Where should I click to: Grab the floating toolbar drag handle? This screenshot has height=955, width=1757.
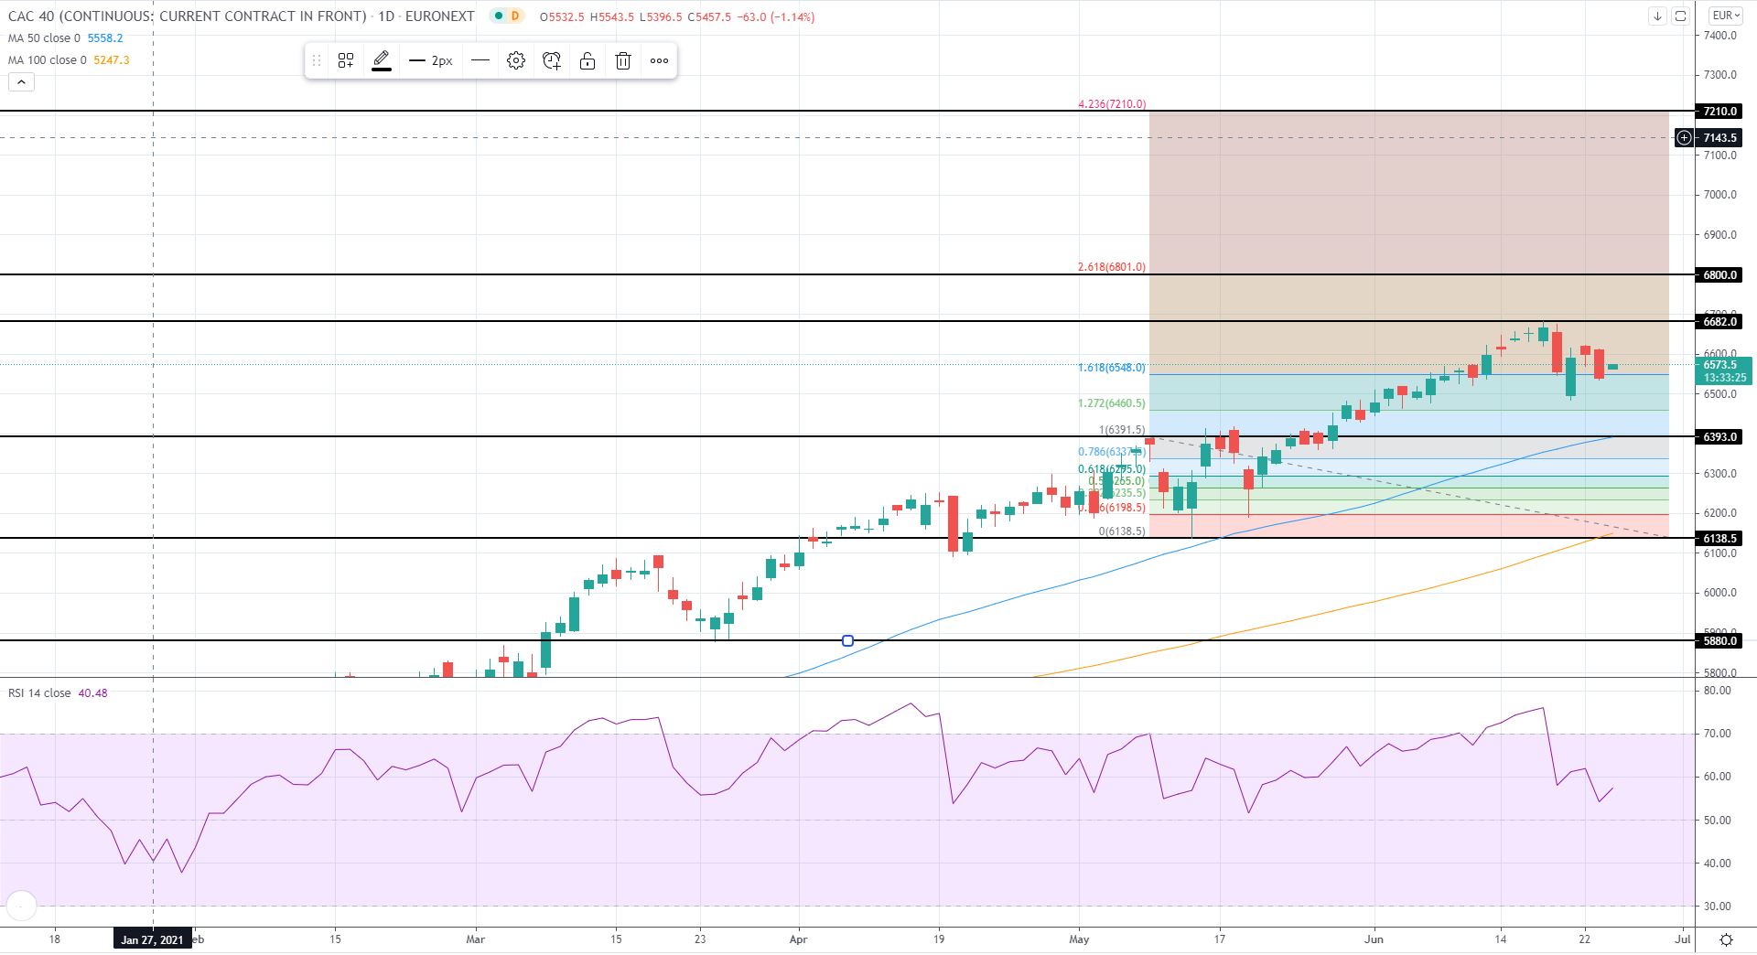[x=316, y=61]
